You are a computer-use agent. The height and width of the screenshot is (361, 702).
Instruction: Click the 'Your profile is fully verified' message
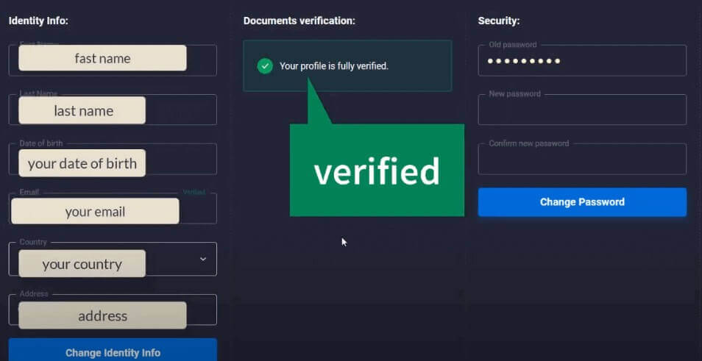tap(333, 66)
